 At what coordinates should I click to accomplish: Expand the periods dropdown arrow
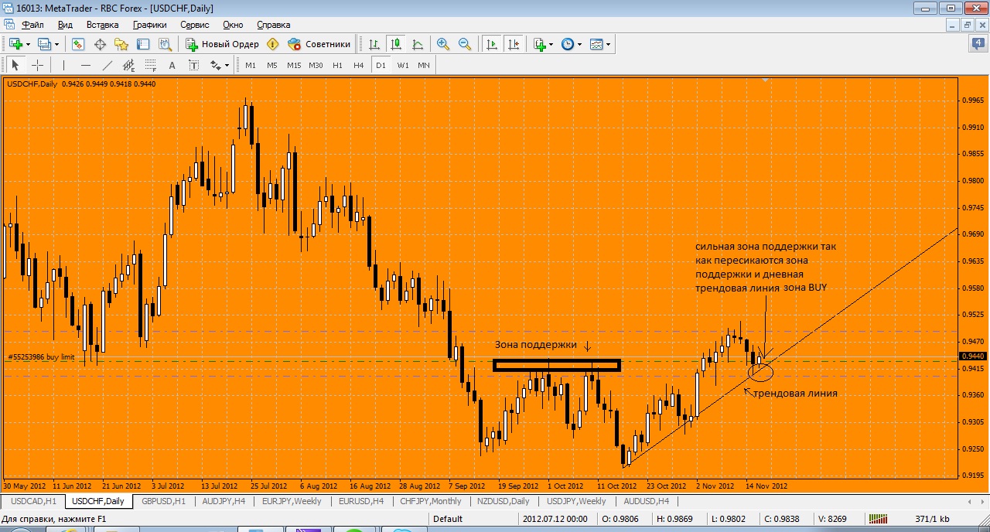pos(580,44)
